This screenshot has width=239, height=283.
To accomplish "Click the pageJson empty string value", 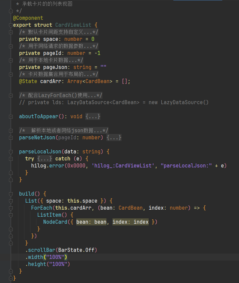I will click(x=103, y=67).
